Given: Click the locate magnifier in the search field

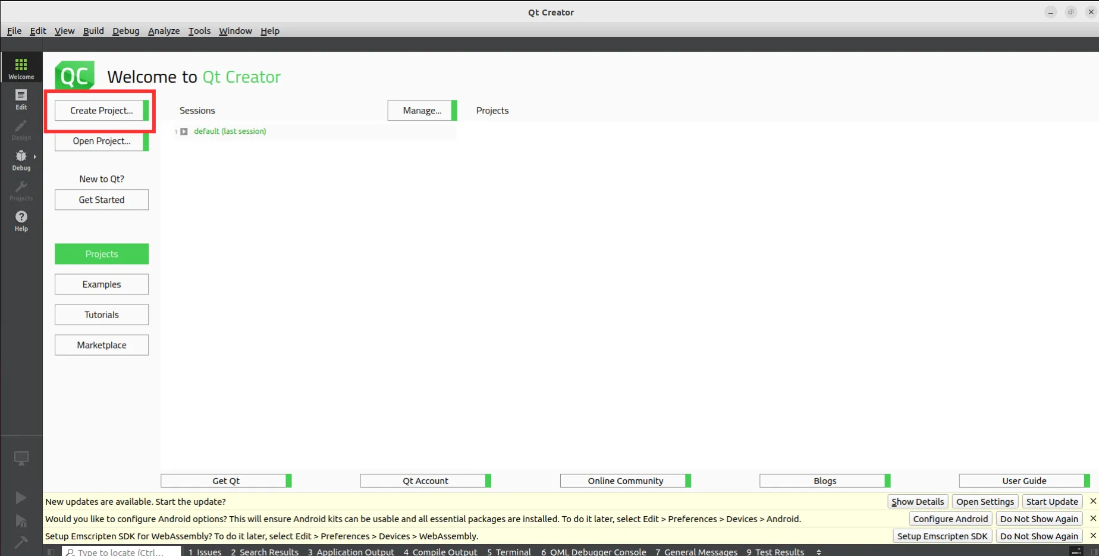Looking at the screenshot, I should coord(70,552).
